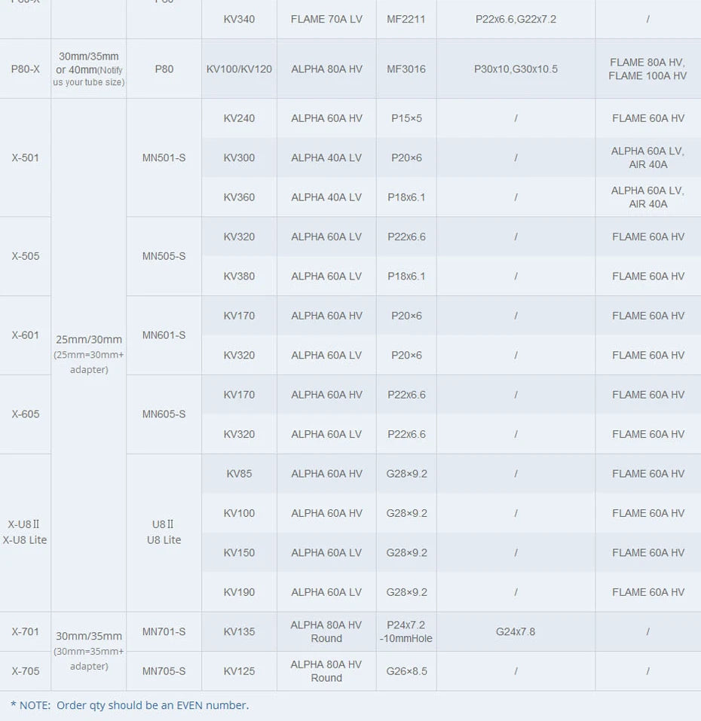Select the FLAME 70A LV cell
This screenshot has height=721, width=701.
click(326, 19)
